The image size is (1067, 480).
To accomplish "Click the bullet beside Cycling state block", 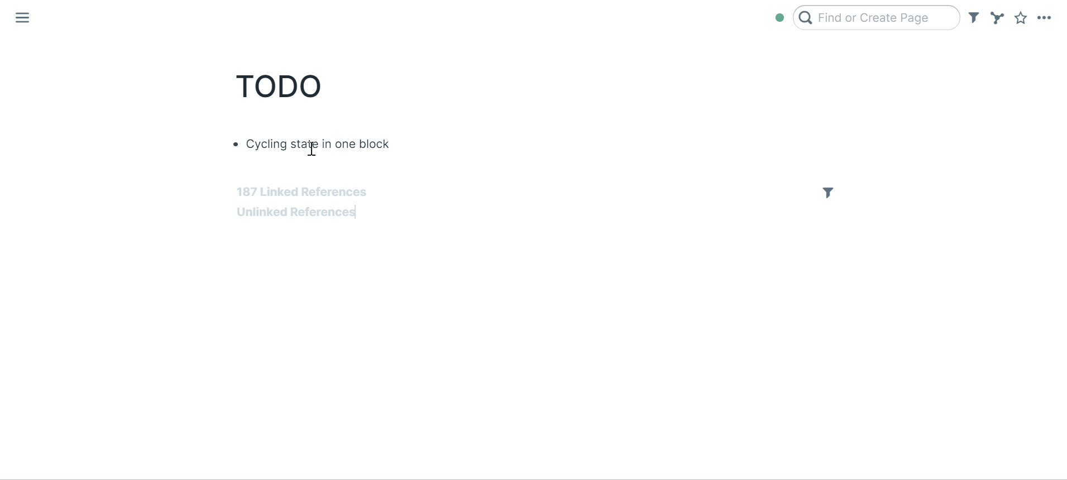I will click(236, 145).
